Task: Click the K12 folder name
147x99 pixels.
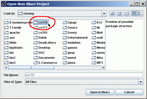Action: 99,23
